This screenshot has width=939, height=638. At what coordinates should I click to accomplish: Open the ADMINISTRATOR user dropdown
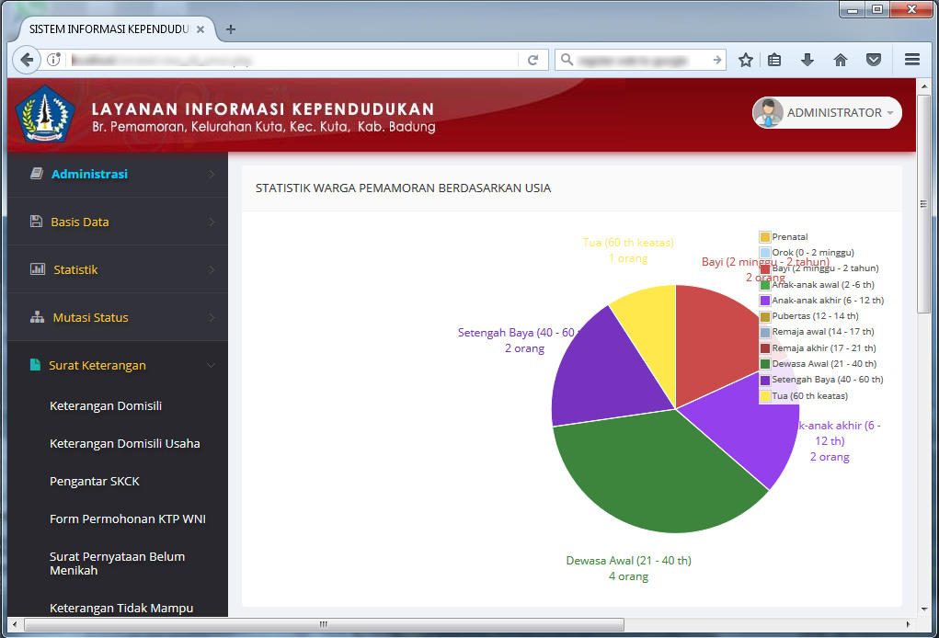827,112
